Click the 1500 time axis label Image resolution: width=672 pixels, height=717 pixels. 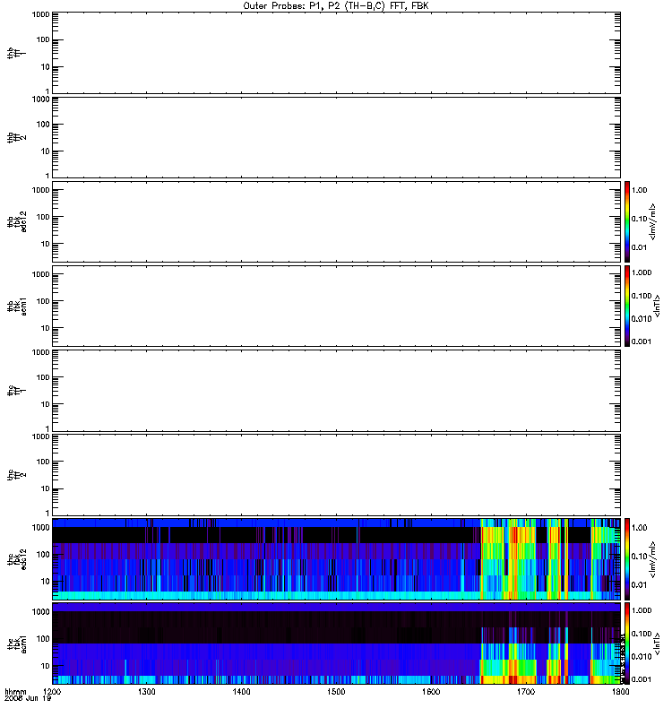tap(336, 692)
